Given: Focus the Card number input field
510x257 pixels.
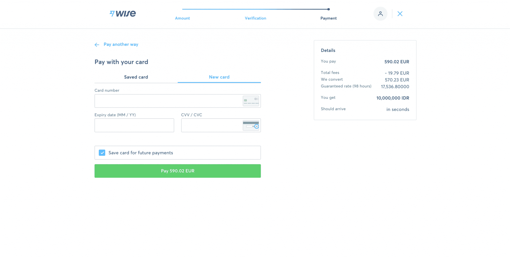Looking at the screenshot, I should pyautogui.click(x=178, y=101).
